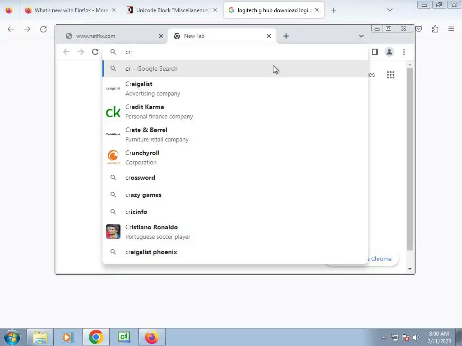The width and height of the screenshot is (462, 346).
Task: Close the New Tab tab in Chrome
Action: tap(269, 36)
